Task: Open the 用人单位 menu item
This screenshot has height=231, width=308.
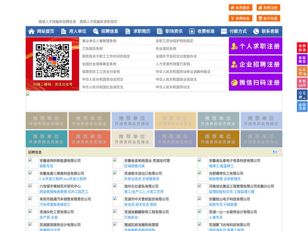Action: (77, 31)
